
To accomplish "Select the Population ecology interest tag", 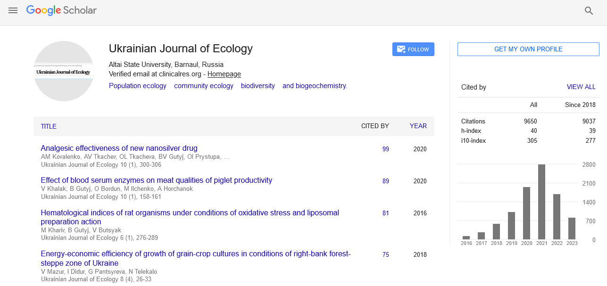I will tap(137, 86).
